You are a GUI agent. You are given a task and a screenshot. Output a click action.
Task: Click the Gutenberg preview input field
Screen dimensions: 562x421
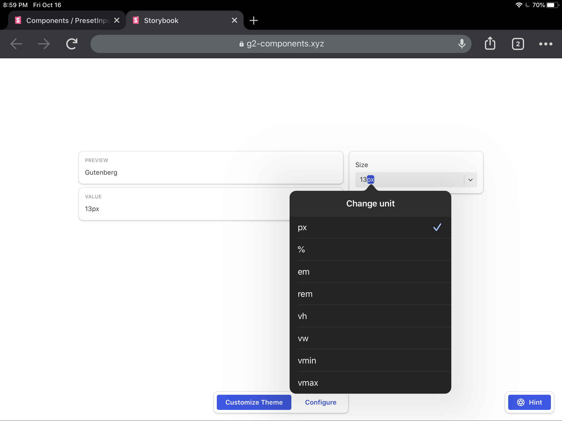pyautogui.click(x=178, y=172)
